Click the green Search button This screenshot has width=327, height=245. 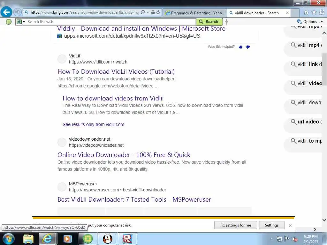(209, 21)
